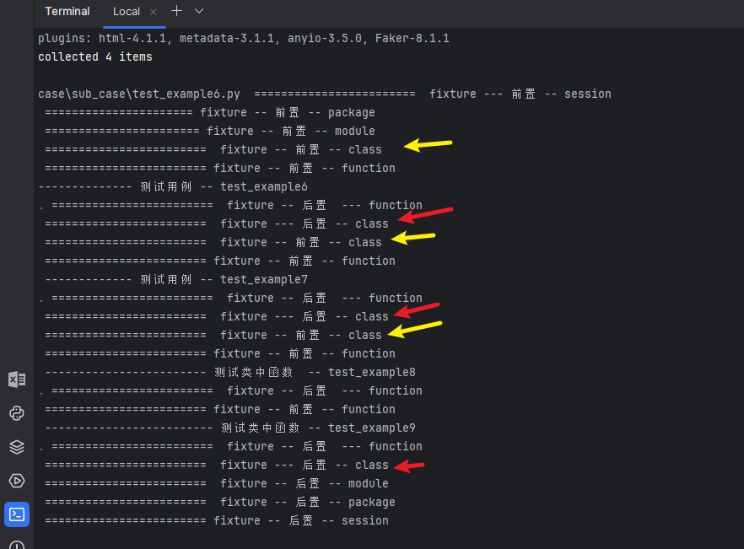Toggle the Terminal panel via its stripe icon

(17, 514)
